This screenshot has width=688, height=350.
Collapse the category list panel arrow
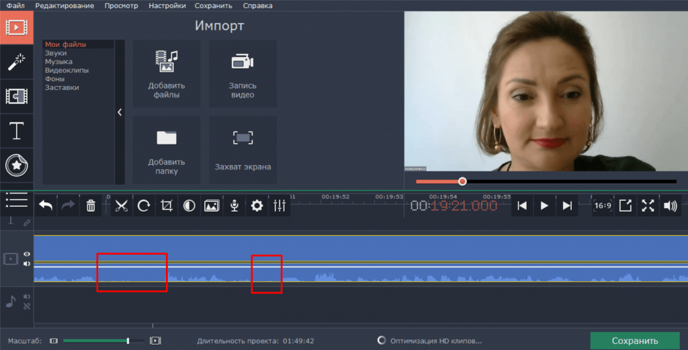point(120,112)
